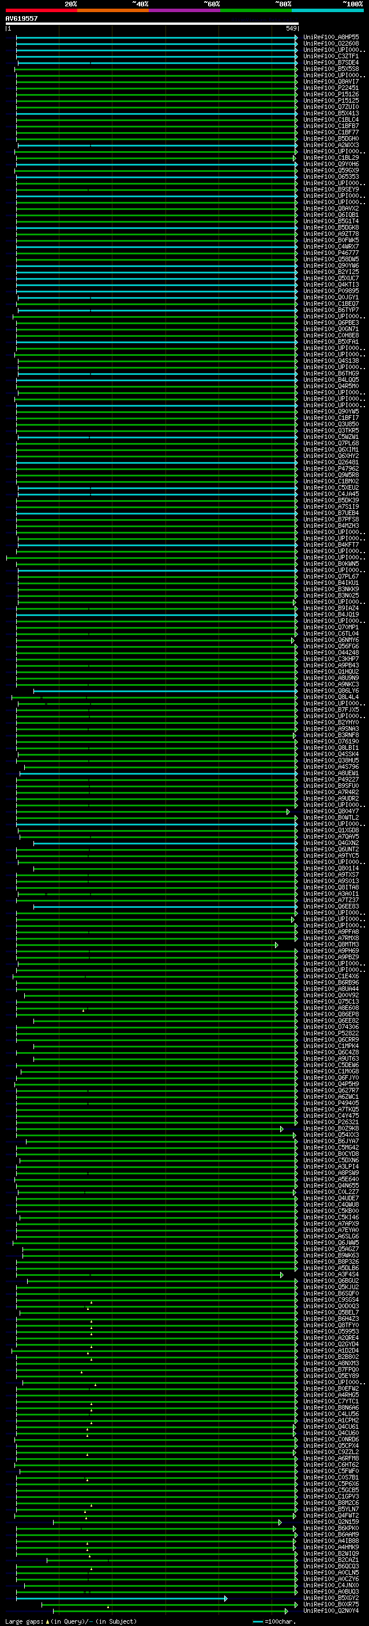Open hit UniRef100_Q22608

(x=331, y=44)
